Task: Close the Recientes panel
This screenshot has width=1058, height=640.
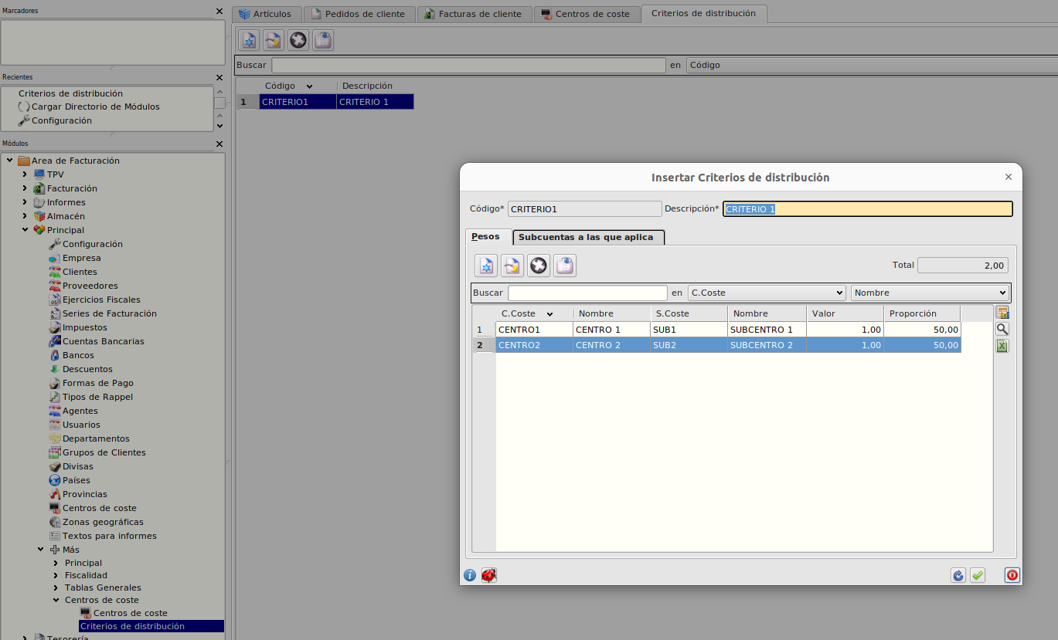Action: (219, 78)
